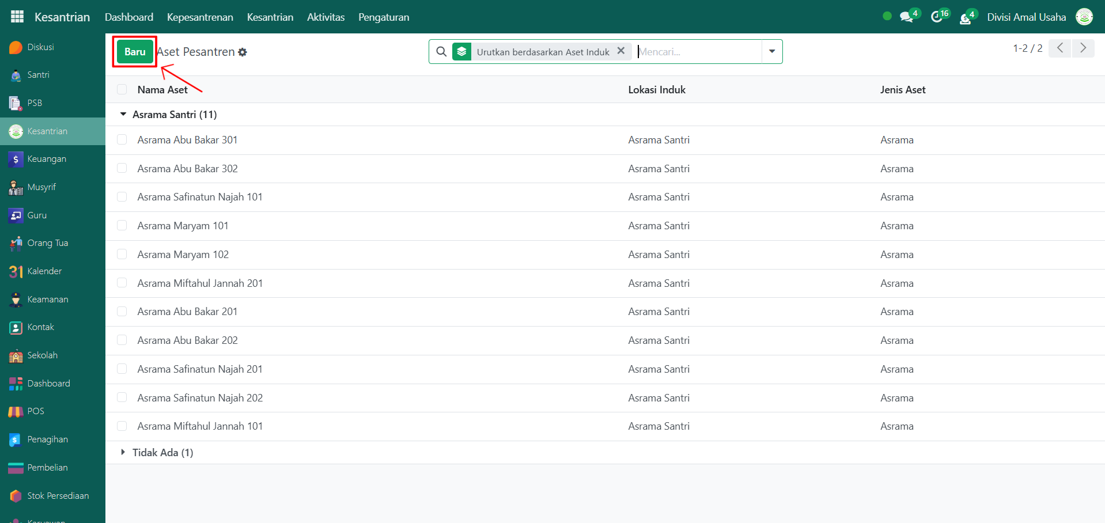Open the apps grid menu icon
Screen dimensions: 1105x523
click(x=17, y=17)
